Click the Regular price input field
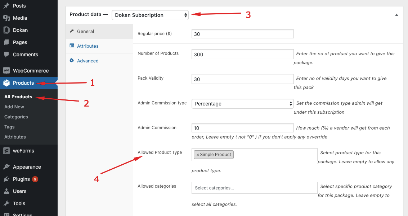408x216 pixels. [242, 34]
